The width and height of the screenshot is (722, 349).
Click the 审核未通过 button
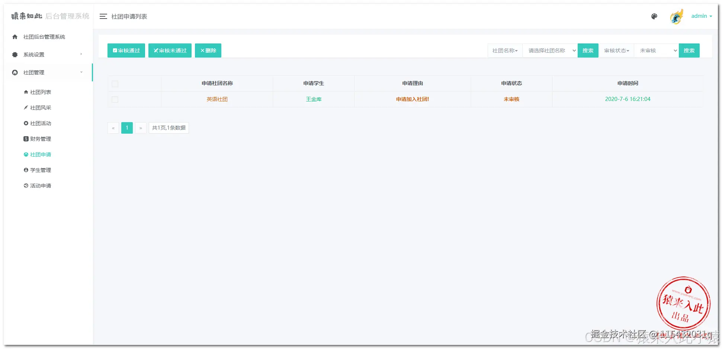pyautogui.click(x=170, y=50)
